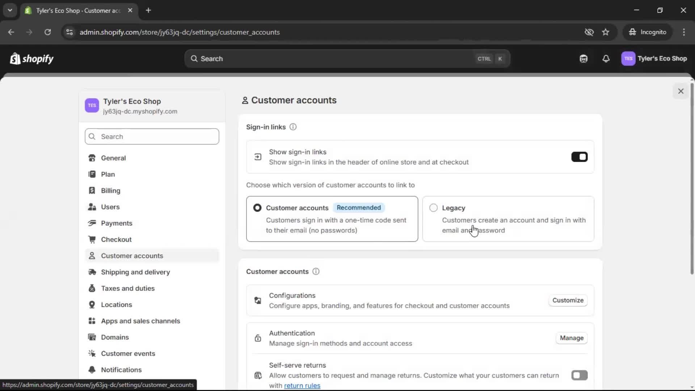The image size is (695, 391).
Task: Open Shipping and delivery settings
Action: (152, 272)
